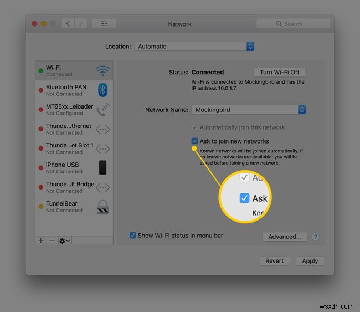Click the TunnelBear padlock icon
The height and width of the screenshot is (312, 360).
[102, 207]
